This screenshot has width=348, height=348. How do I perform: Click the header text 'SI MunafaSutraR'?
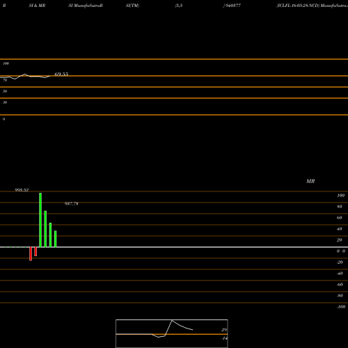tap(86, 6)
